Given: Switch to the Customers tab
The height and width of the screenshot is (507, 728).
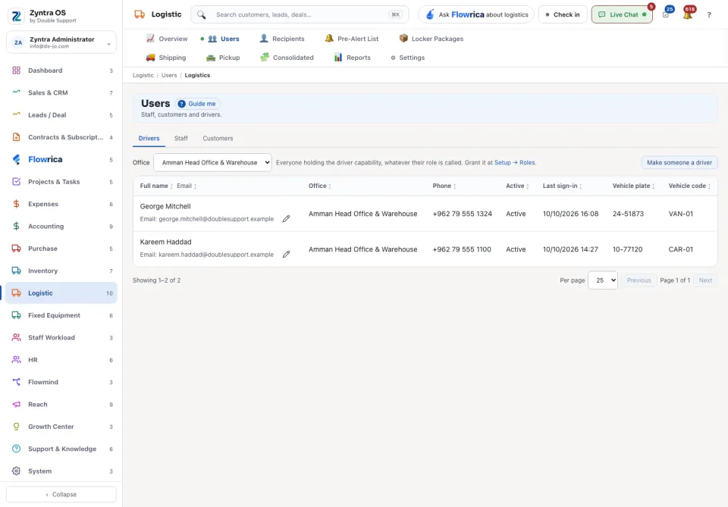Looking at the screenshot, I should point(218,138).
